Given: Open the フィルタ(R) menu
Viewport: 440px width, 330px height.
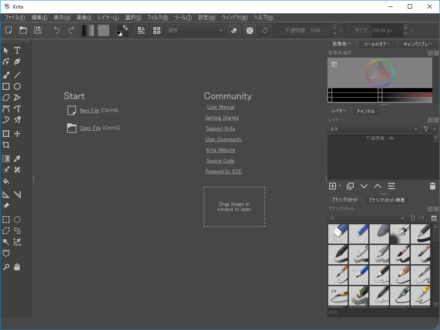Looking at the screenshot, I should tap(158, 18).
